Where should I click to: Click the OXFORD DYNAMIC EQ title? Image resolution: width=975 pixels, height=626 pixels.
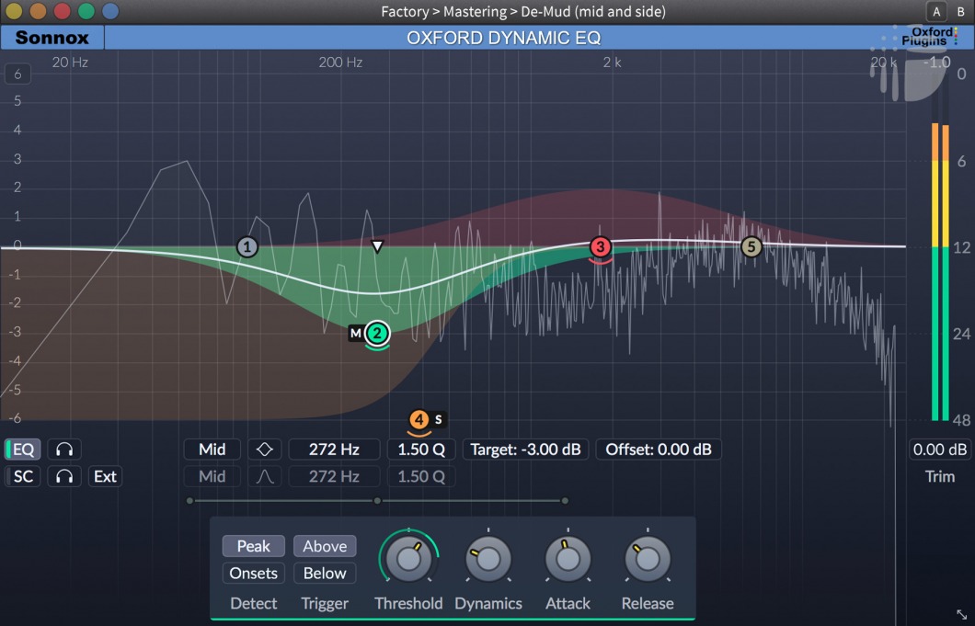coord(504,38)
